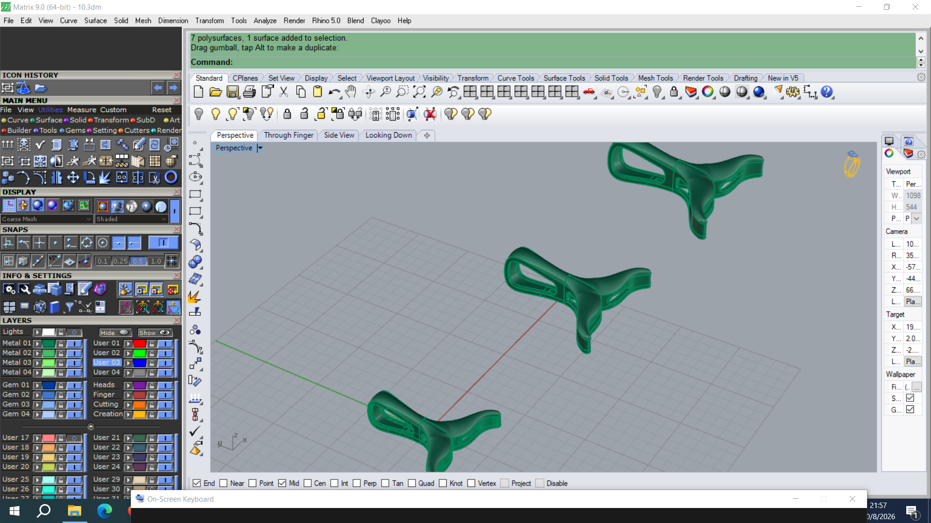Click the Print icon
The image size is (931, 523).
tap(249, 92)
